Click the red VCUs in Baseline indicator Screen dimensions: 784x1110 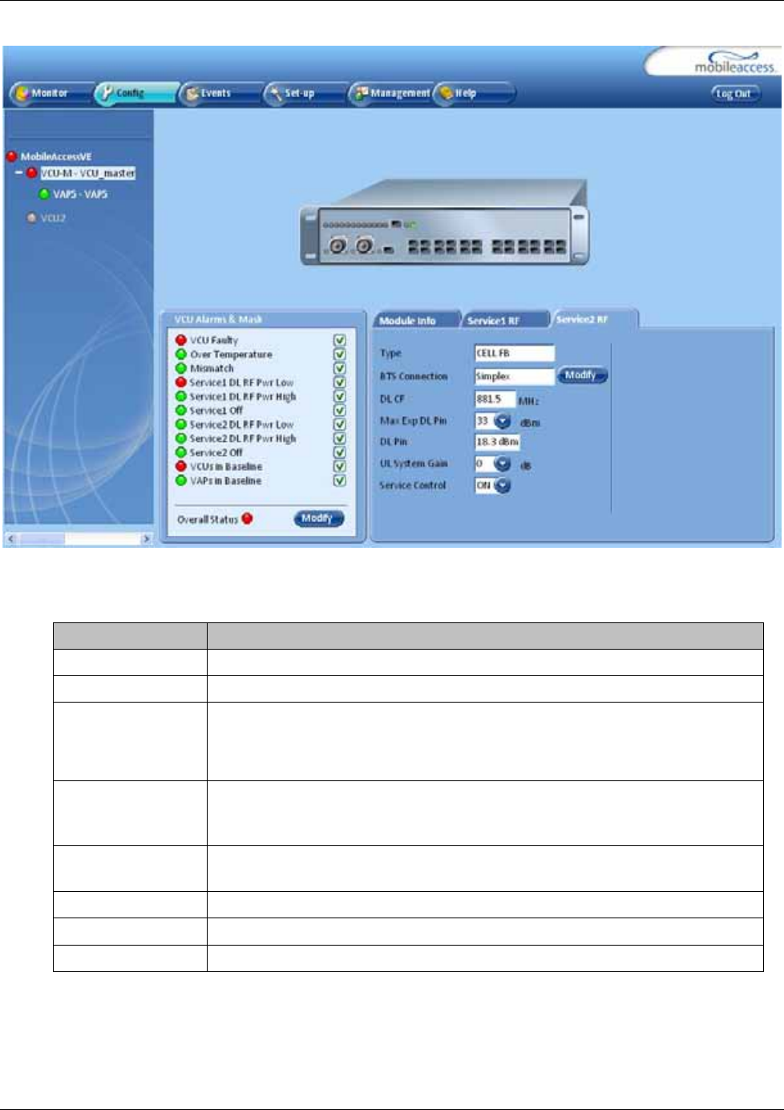181,466
